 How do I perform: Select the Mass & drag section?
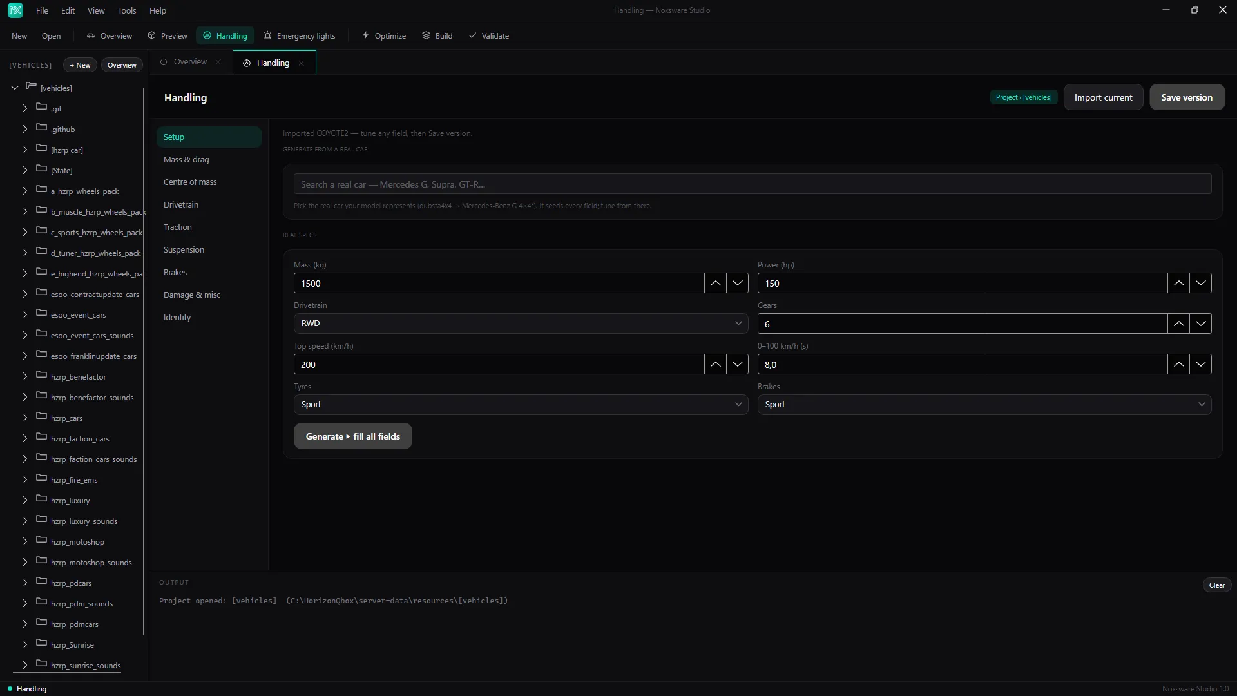point(209,160)
